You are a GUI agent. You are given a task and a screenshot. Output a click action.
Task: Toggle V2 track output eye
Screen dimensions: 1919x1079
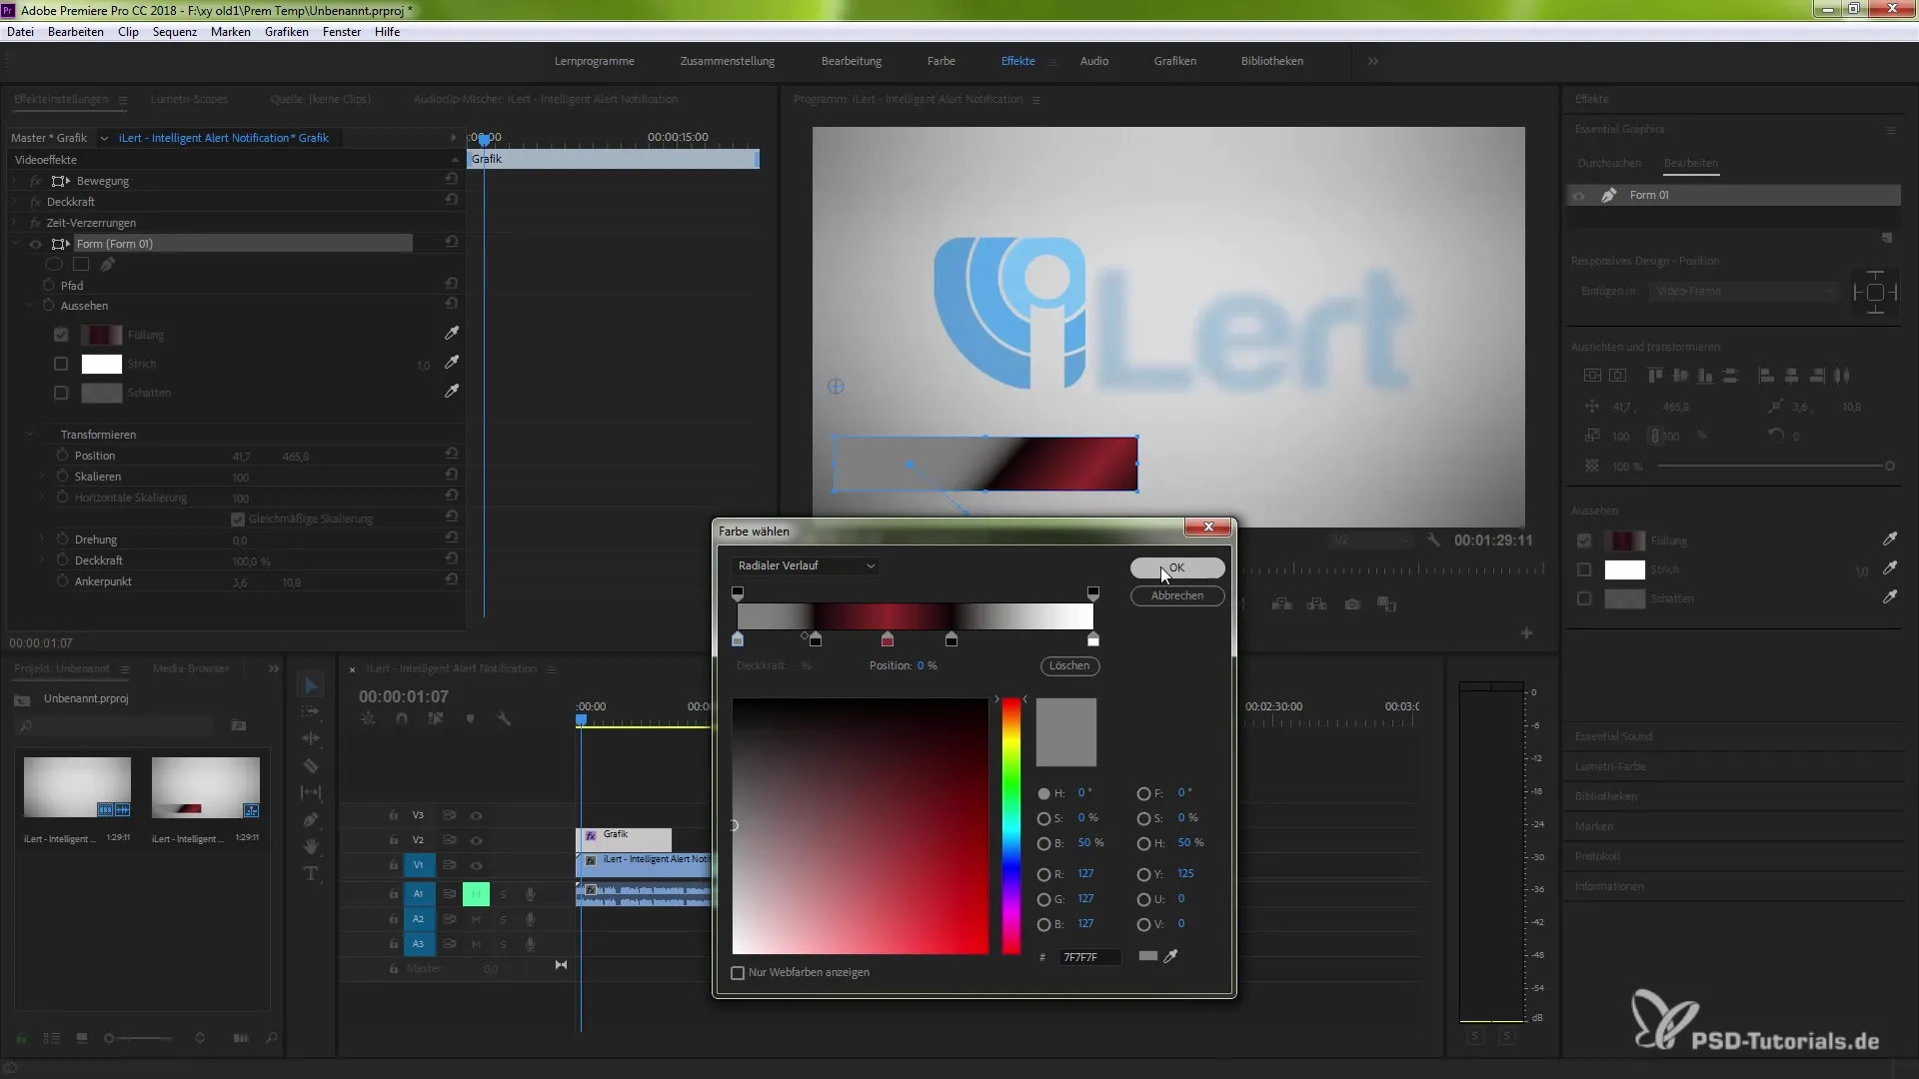click(477, 840)
